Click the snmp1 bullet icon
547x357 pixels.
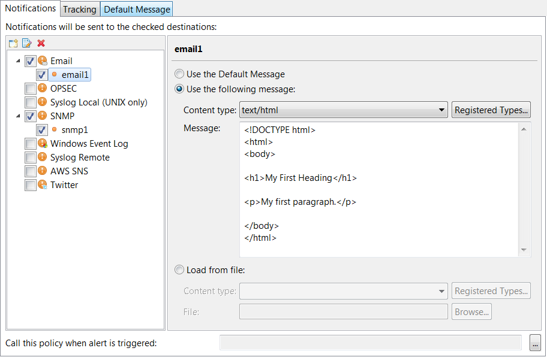pyautogui.click(x=54, y=129)
